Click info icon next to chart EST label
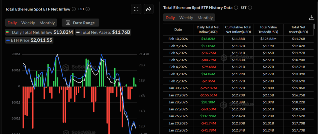The width and height of the screenshot is (318, 134). click(x=88, y=9)
